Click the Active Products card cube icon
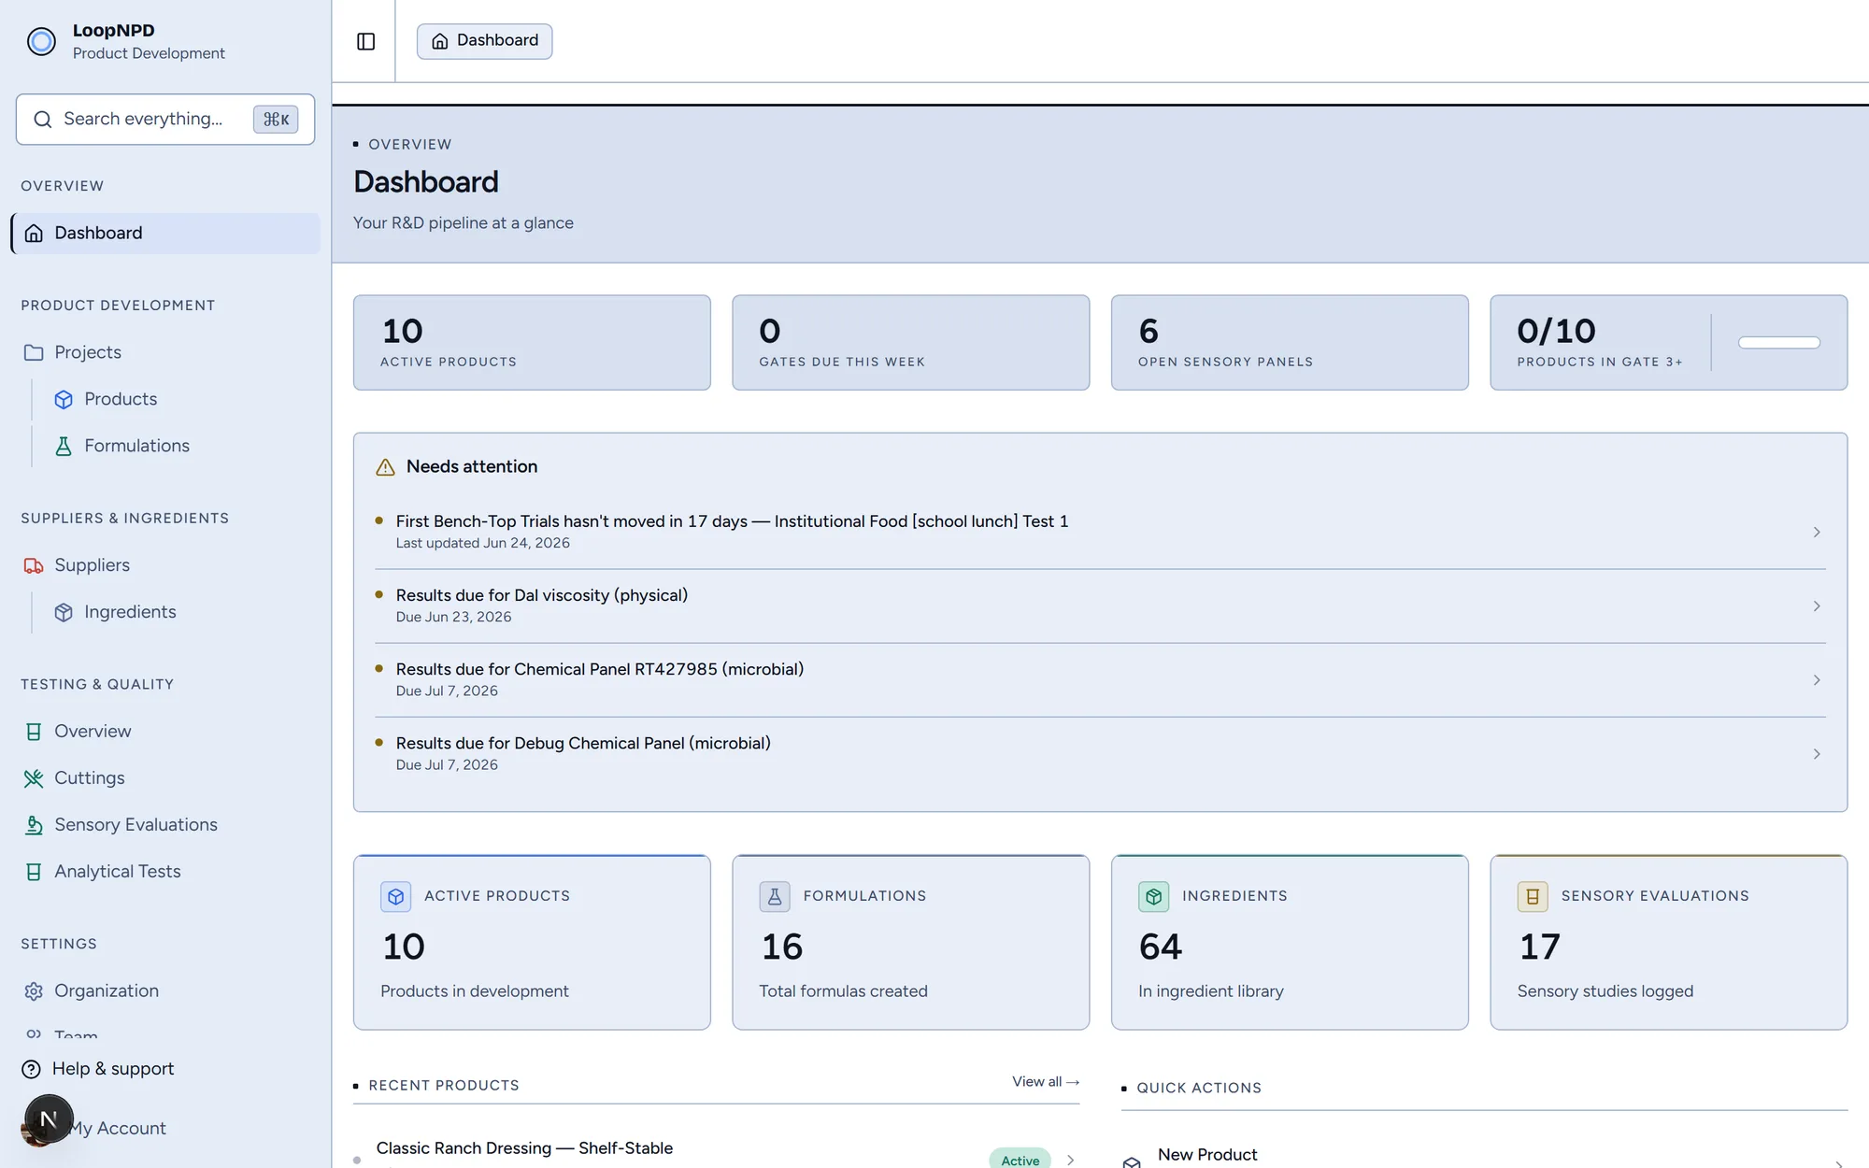The height and width of the screenshot is (1168, 1869). 396,897
